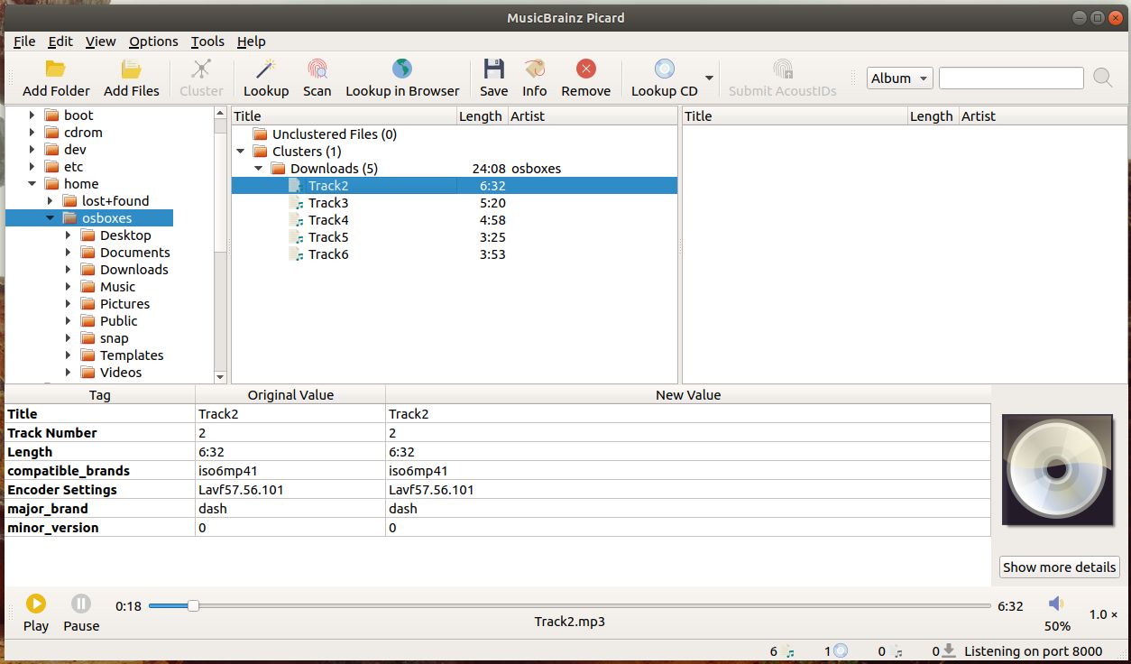
Task: Collapse the Downloads (5) cluster
Action: (258, 169)
